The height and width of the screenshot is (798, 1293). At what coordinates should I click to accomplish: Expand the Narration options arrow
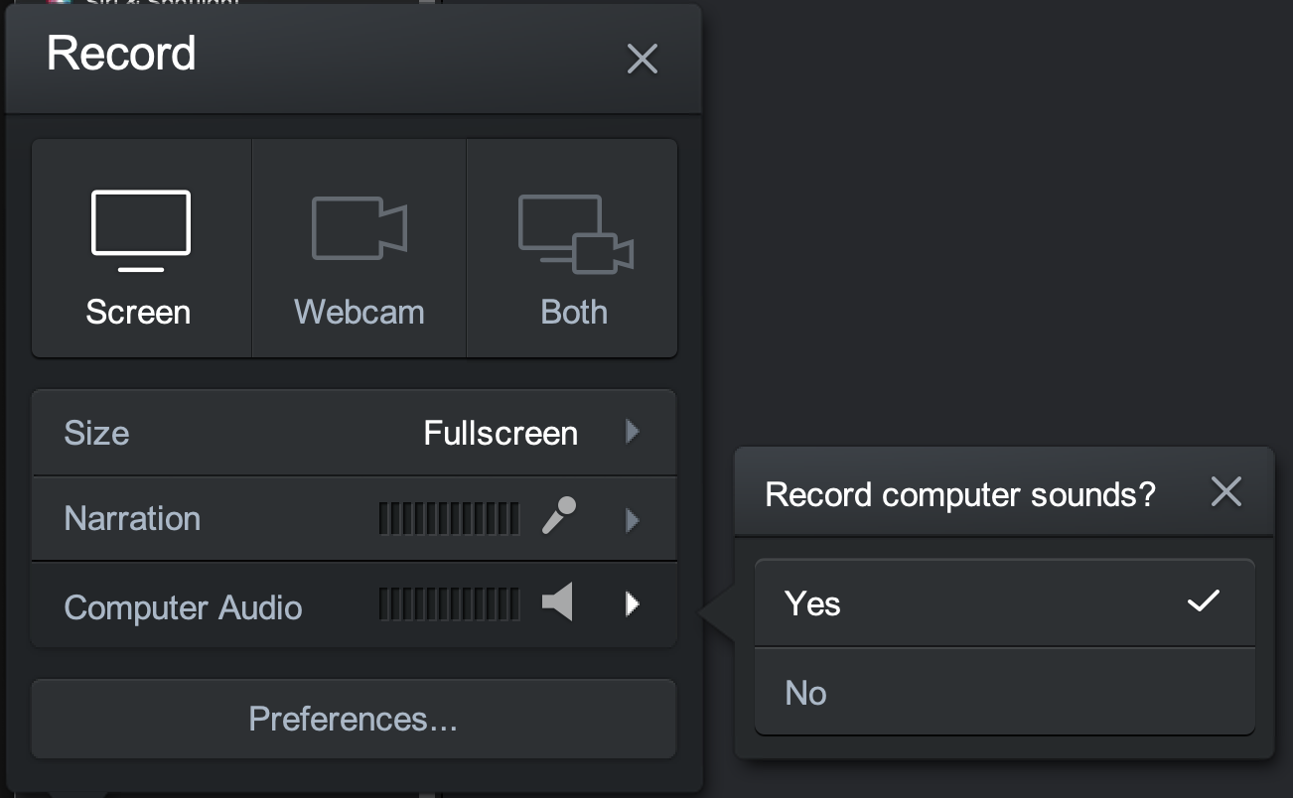633,519
